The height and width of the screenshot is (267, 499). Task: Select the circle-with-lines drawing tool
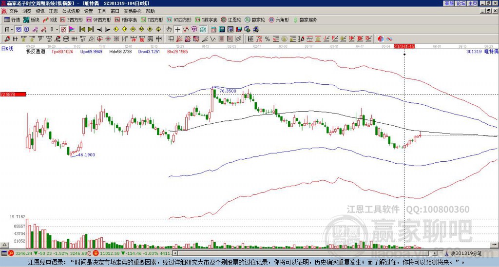pos(66,39)
